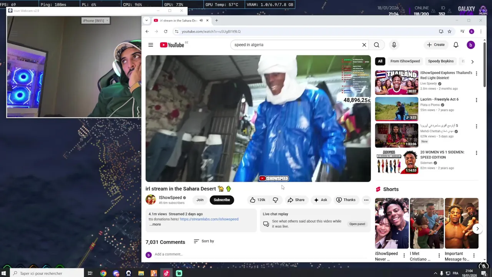Open the iPhone (WiFi) source dropdown
The height and width of the screenshot is (277, 492).
pos(96,20)
